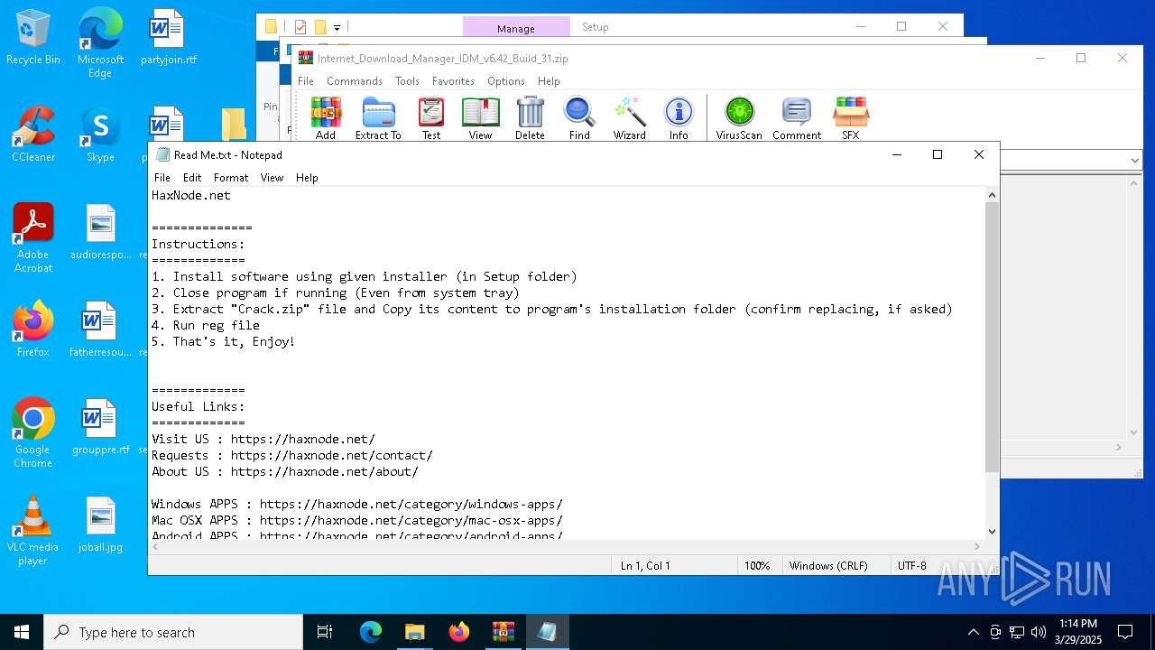Screen dimensions: 1155x650
Task: Open the Find magnifier tool
Action: (x=579, y=118)
